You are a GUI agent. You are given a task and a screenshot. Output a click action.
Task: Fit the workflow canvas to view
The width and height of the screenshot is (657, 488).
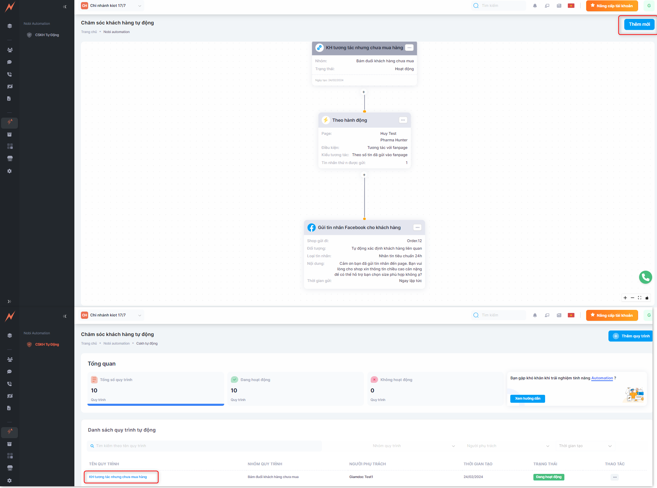click(x=640, y=298)
